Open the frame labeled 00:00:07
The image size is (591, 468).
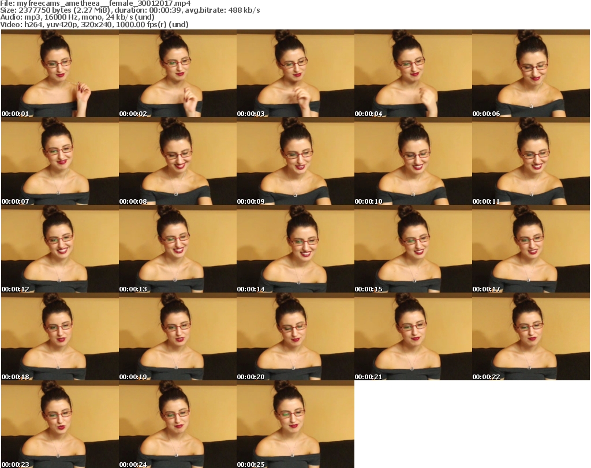click(60, 161)
